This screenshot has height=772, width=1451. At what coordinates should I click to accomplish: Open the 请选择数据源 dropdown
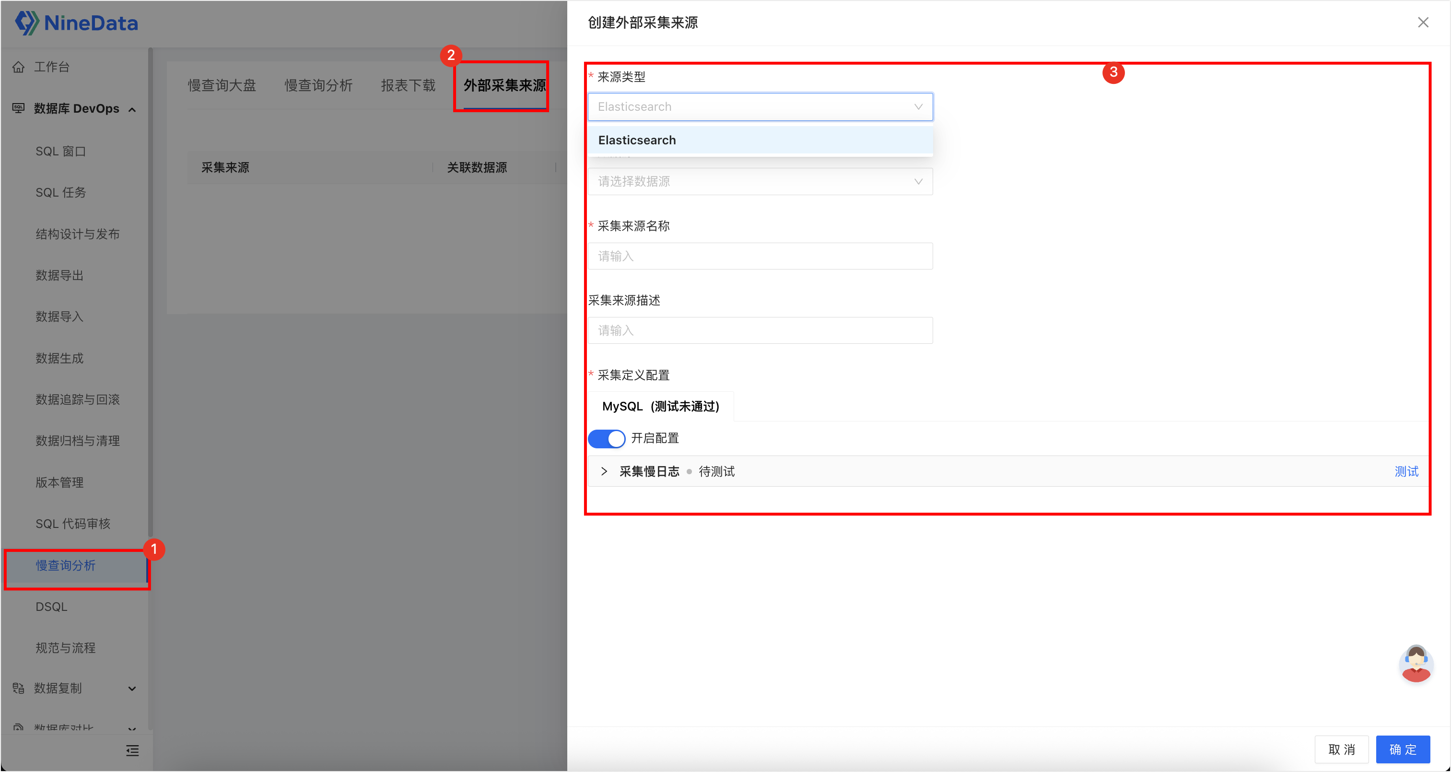[x=761, y=181]
